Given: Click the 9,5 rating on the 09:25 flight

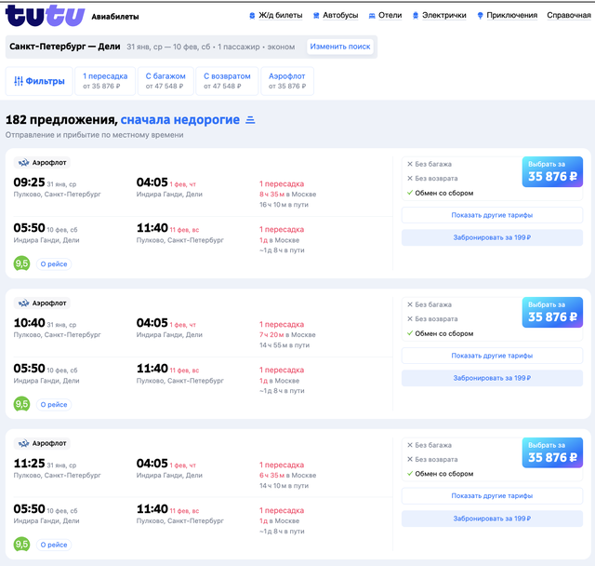Looking at the screenshot, I should (x=21, y=263).
